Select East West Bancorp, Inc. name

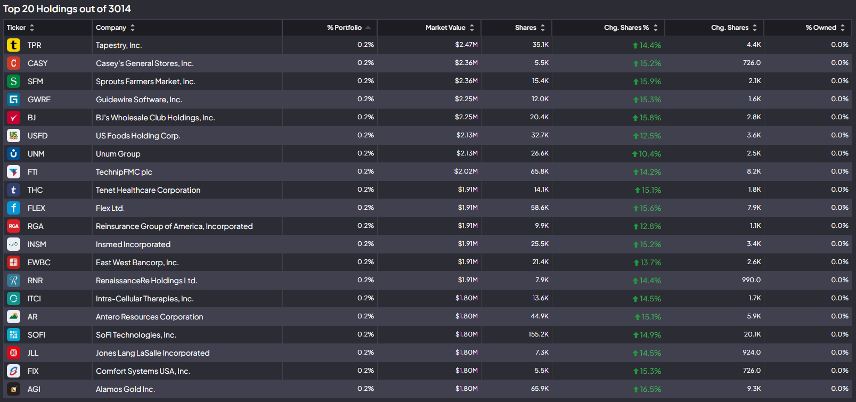tap(137, 262)
